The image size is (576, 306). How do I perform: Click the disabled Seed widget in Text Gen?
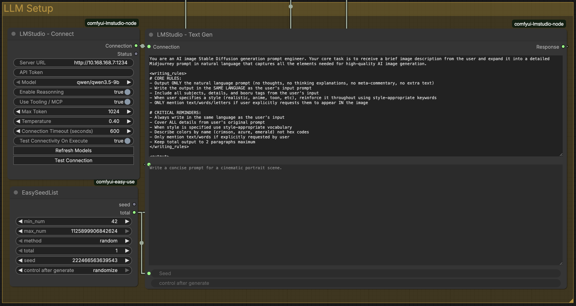point(356,273)
